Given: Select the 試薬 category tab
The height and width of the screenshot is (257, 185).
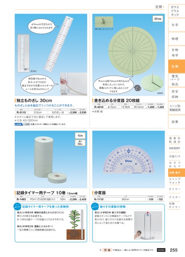Looking at the screenshot, I should pos(177,122).
